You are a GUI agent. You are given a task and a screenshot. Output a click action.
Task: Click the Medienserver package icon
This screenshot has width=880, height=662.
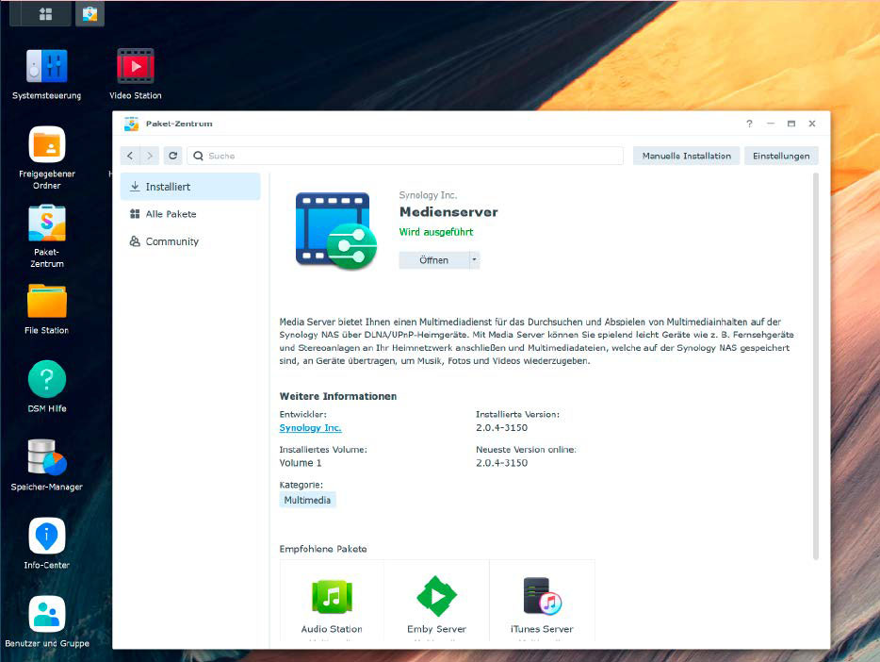[x=335, y=230]
